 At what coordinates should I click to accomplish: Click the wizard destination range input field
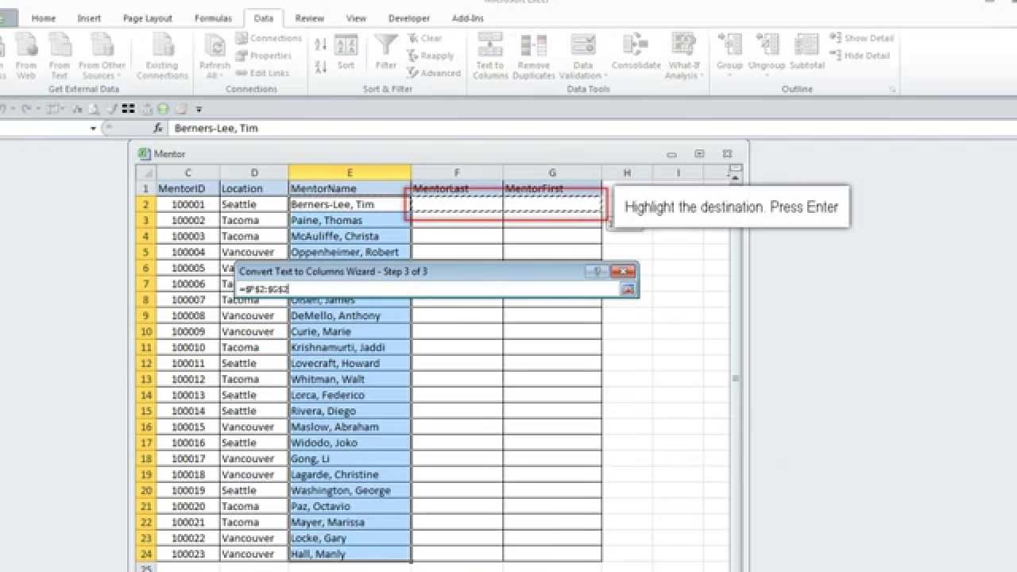428,289
